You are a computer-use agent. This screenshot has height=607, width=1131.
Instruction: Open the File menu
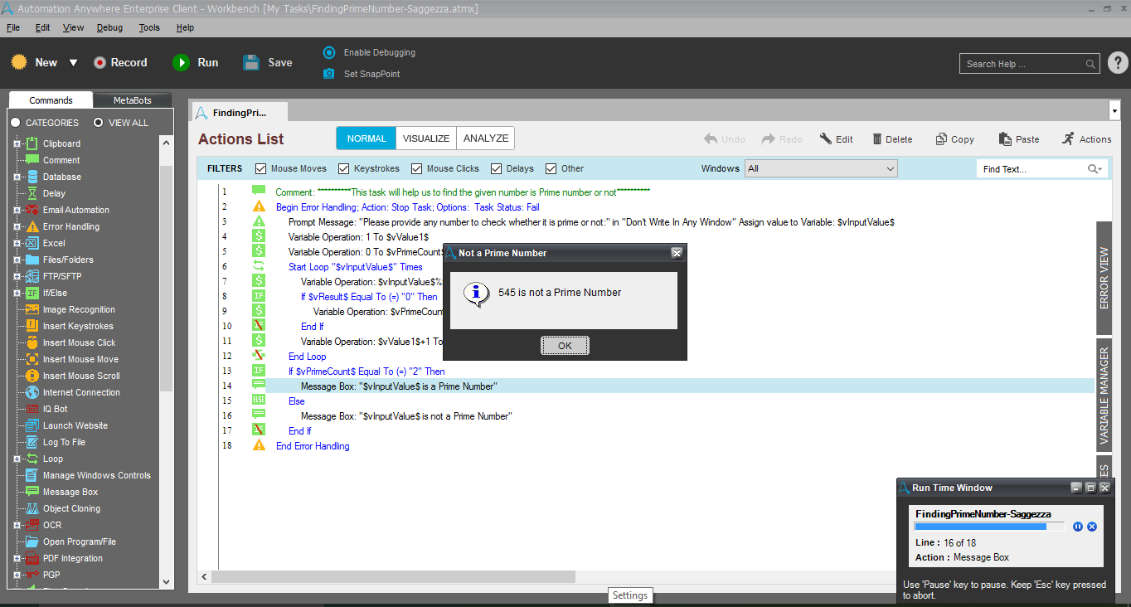[13, 27]
